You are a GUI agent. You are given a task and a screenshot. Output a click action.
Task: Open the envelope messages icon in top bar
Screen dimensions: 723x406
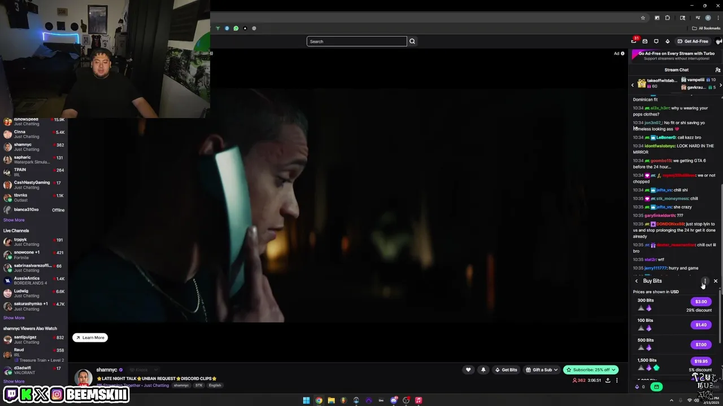645,41
